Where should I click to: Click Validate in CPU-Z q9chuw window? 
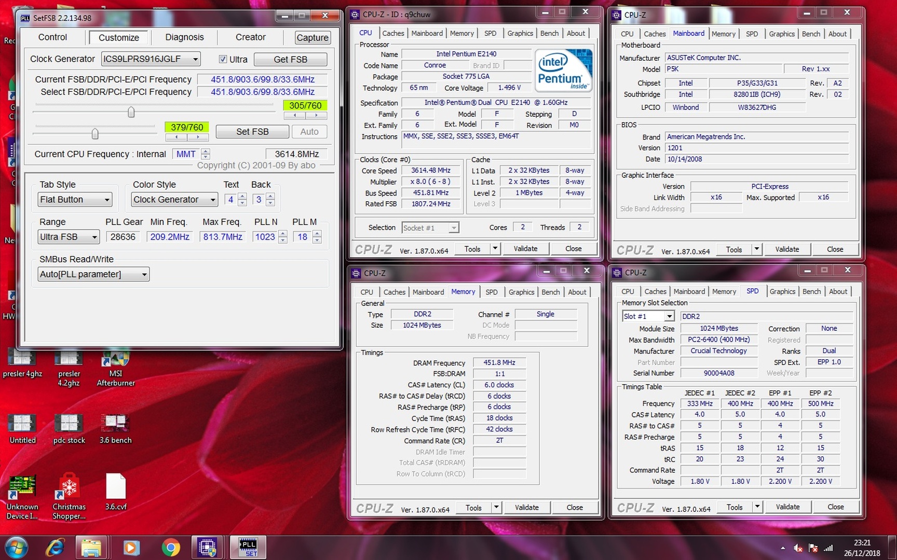click(525, 249)
